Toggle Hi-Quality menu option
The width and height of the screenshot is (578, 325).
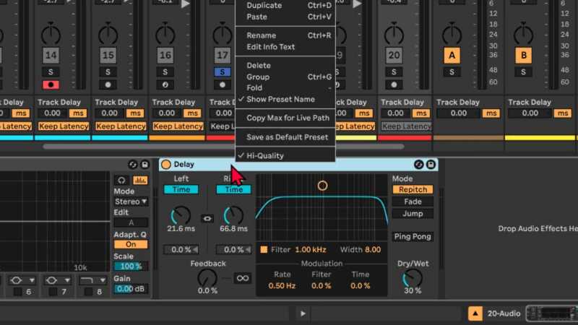pos(285,155)
